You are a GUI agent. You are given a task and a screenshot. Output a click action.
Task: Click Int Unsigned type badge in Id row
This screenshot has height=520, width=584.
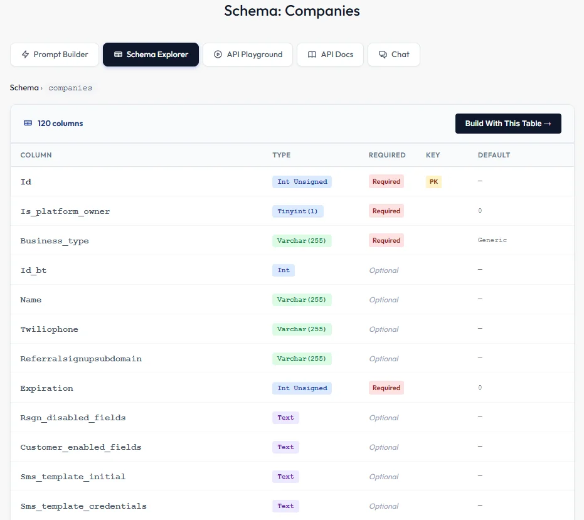[x=302, y=182]
